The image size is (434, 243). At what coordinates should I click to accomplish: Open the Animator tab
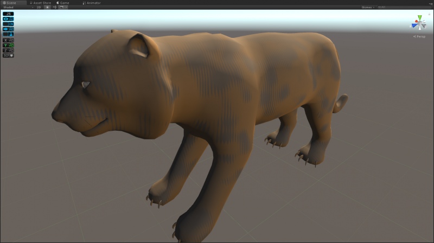tap(92, 3)
